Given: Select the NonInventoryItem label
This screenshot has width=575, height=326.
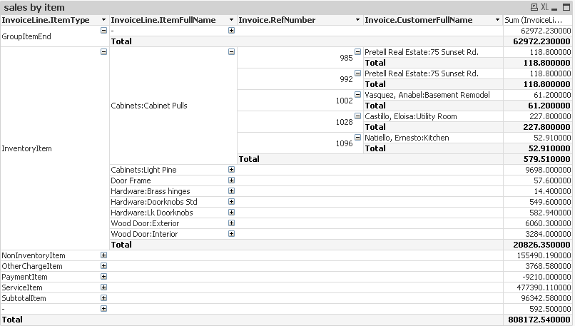Looking at the screenshot, I should tap(34, 255).
